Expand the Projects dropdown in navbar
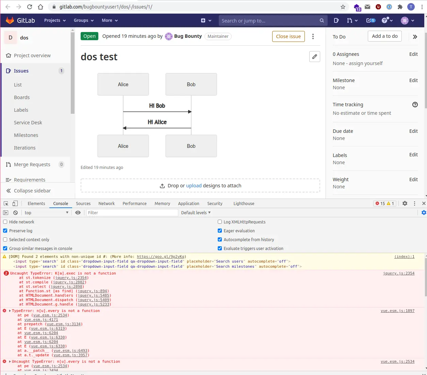This screenshot has height=375, width=427. point(55,20)
